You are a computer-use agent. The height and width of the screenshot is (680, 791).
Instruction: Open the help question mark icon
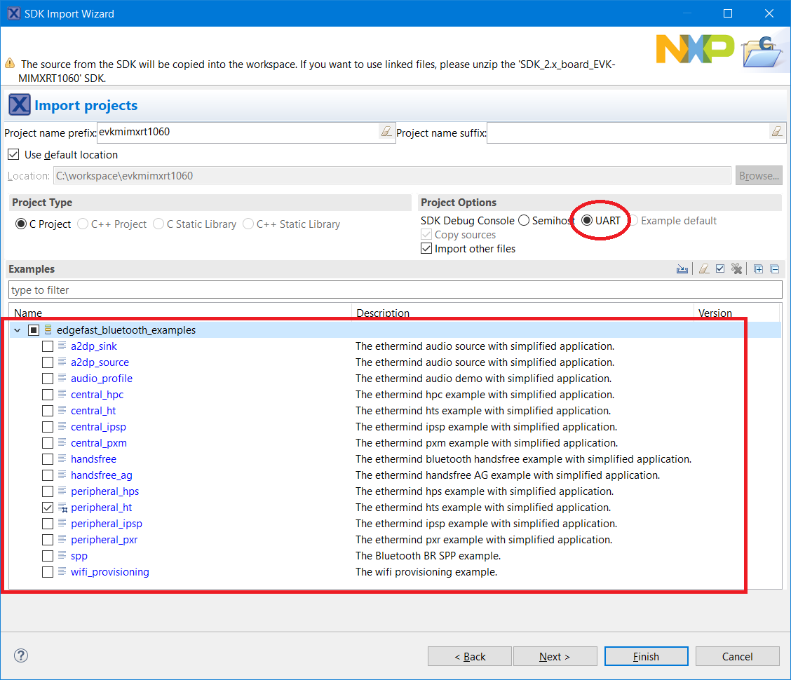point(21,656)
